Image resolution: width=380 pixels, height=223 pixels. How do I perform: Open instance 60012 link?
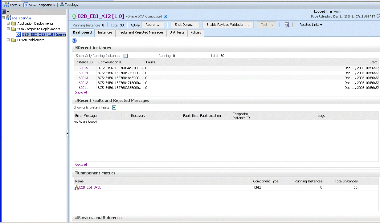coord(83,83)
